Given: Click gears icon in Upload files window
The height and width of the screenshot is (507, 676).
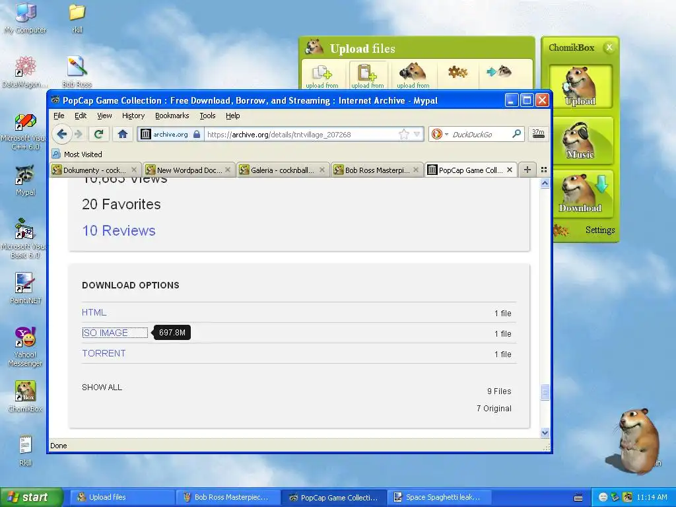Looking at the screenshot, I should (457, 71).
